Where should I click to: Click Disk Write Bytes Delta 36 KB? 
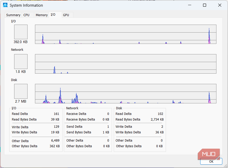tap(160, 132)
